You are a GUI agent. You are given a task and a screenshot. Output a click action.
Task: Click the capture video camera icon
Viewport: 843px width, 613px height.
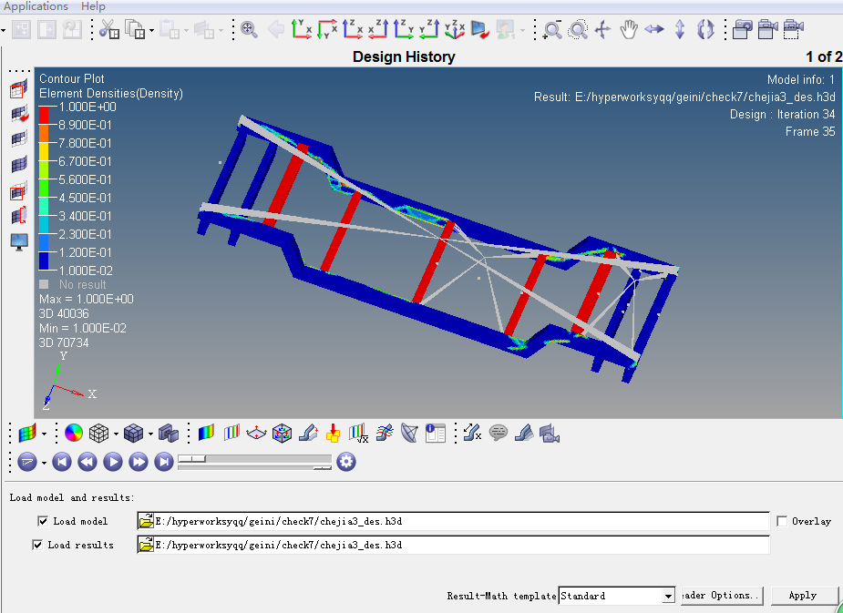767,29
